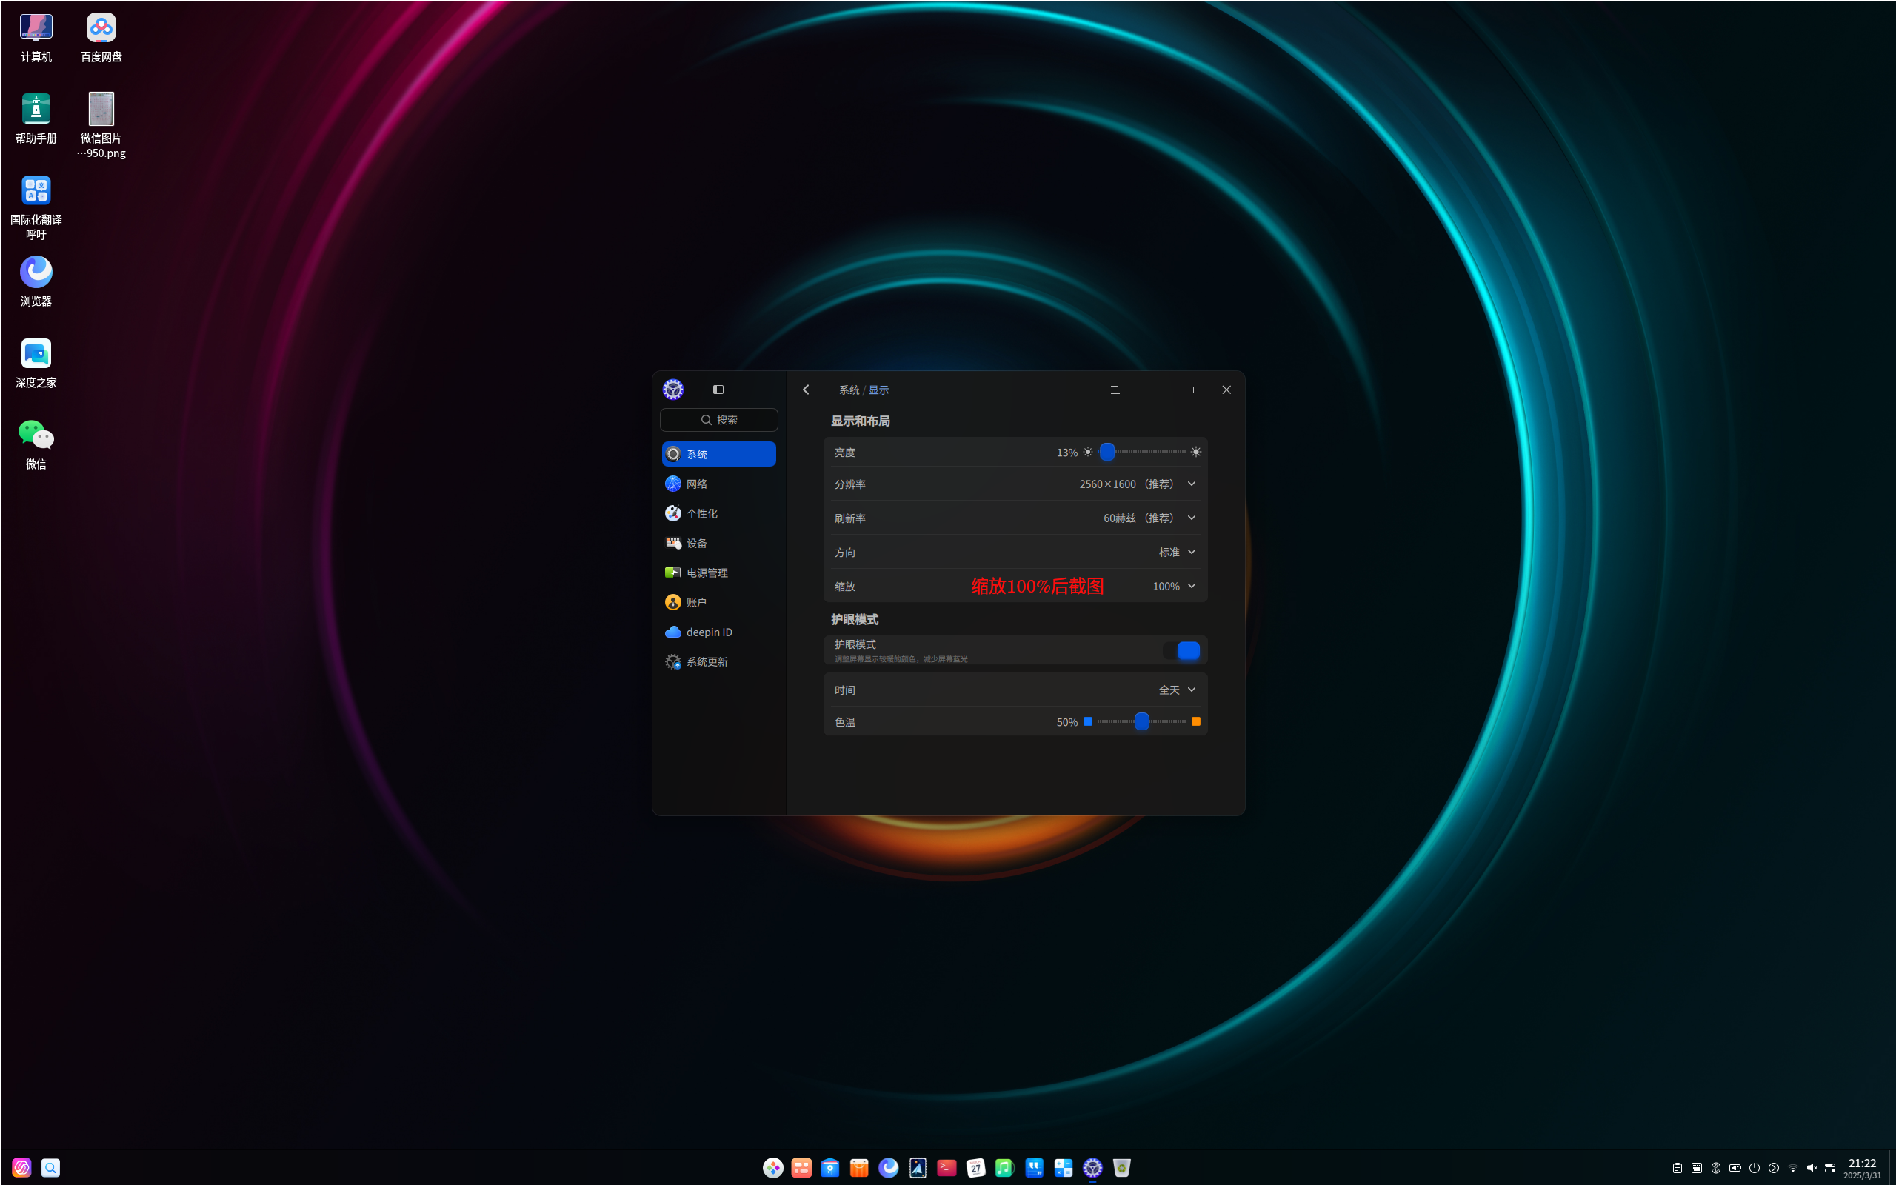The image size is (1896, 1185).
Task: Open 国际化翻译呼吁 desktop icon
Action: 36,207
